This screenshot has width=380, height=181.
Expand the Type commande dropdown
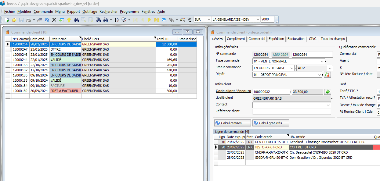(x=323, y=61)
